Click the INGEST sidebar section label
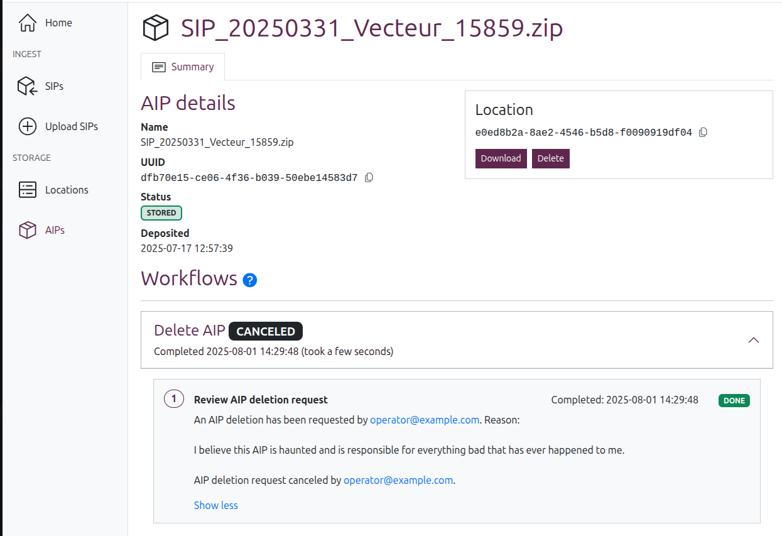 point(27,54)
